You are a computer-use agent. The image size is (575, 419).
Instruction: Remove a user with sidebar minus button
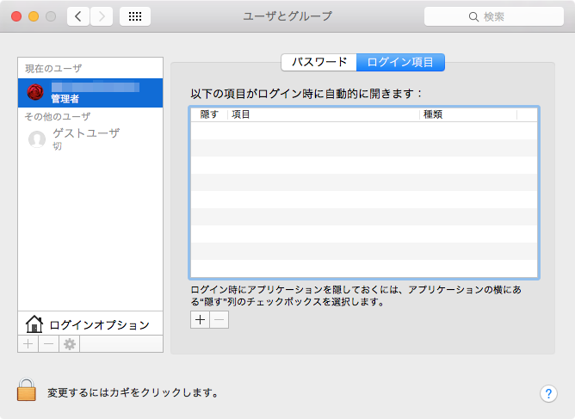(x=49, y=344)
